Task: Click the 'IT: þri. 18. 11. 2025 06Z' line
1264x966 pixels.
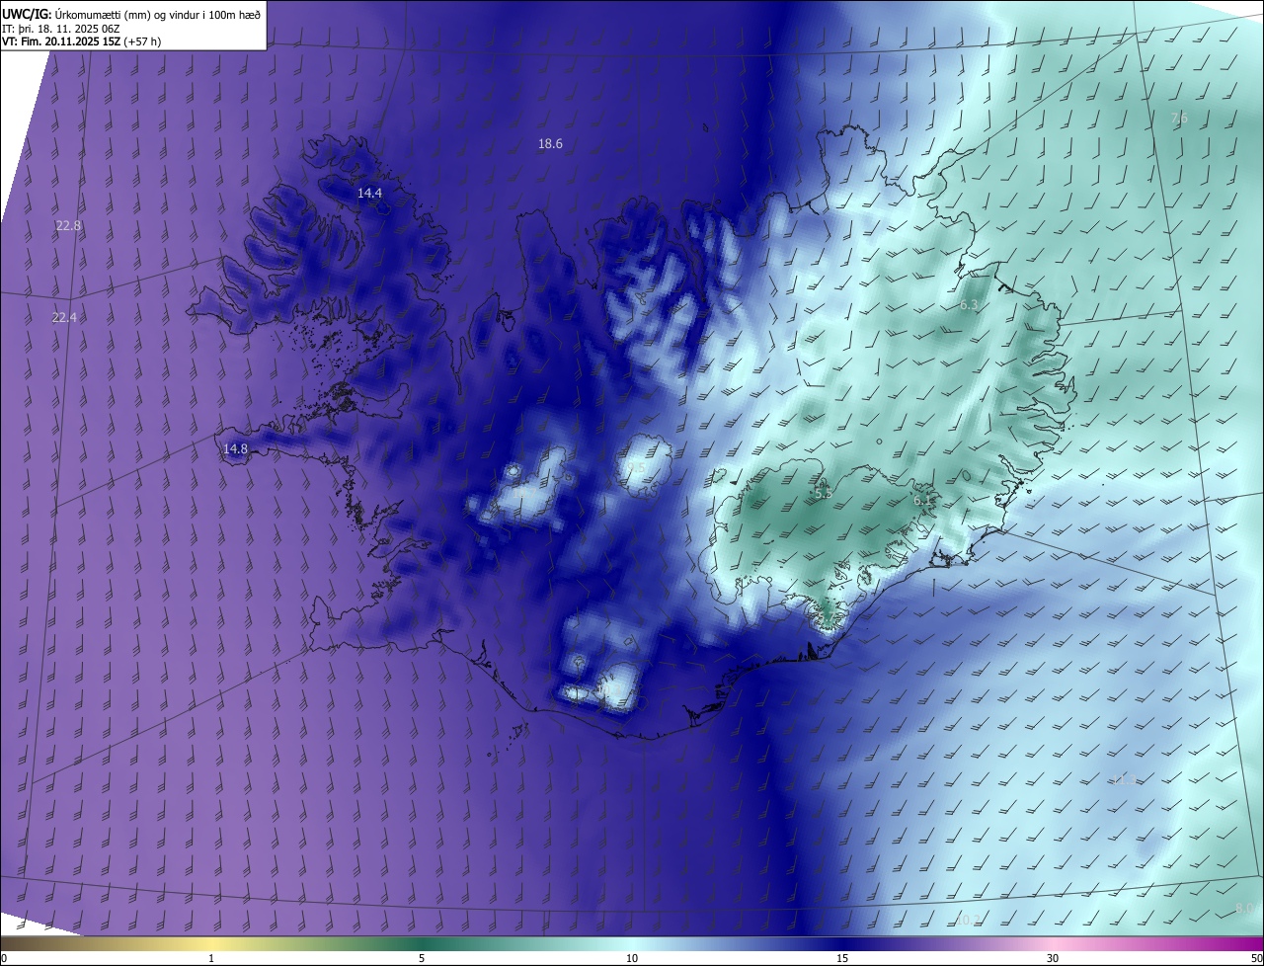Action: pyautogui.click(x=61, y=28)
